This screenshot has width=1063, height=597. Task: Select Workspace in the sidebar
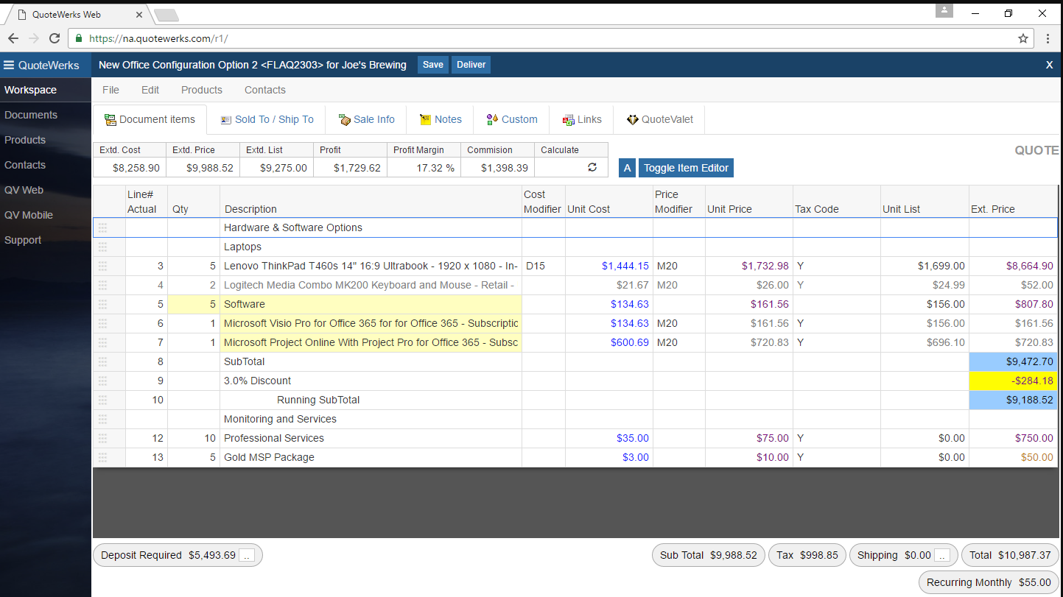pos(30,90)
